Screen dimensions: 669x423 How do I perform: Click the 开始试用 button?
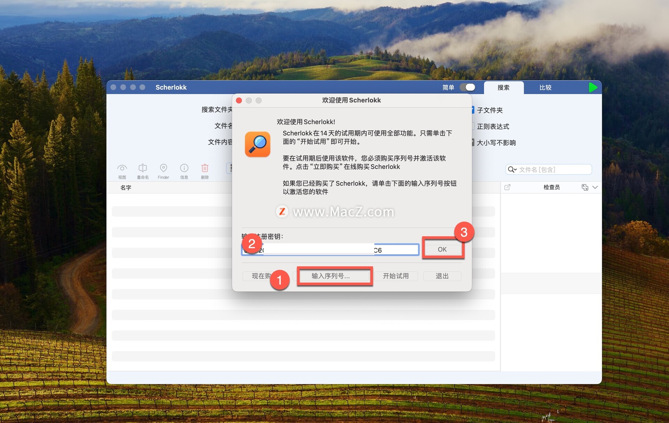click(395, 276)
